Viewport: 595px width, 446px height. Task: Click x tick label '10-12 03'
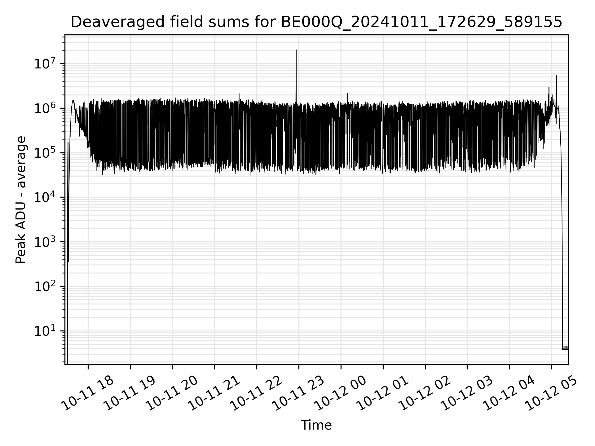coord(466,393)
